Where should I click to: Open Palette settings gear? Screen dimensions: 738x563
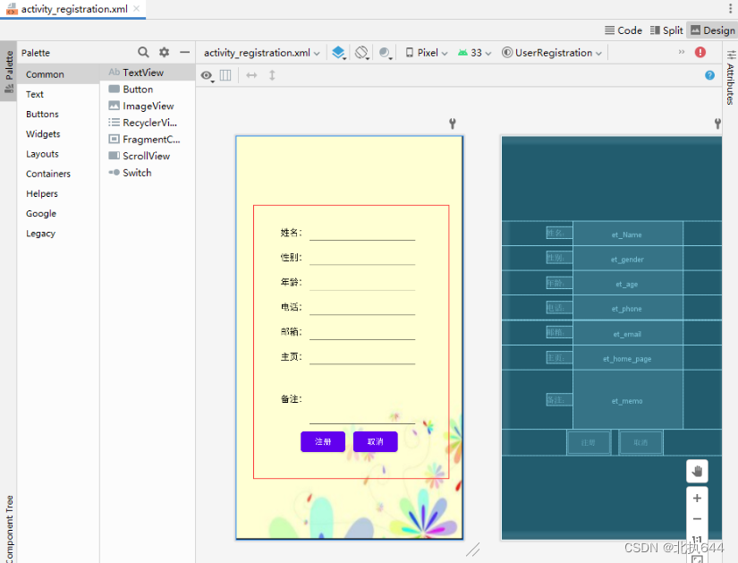click(164, 52)
